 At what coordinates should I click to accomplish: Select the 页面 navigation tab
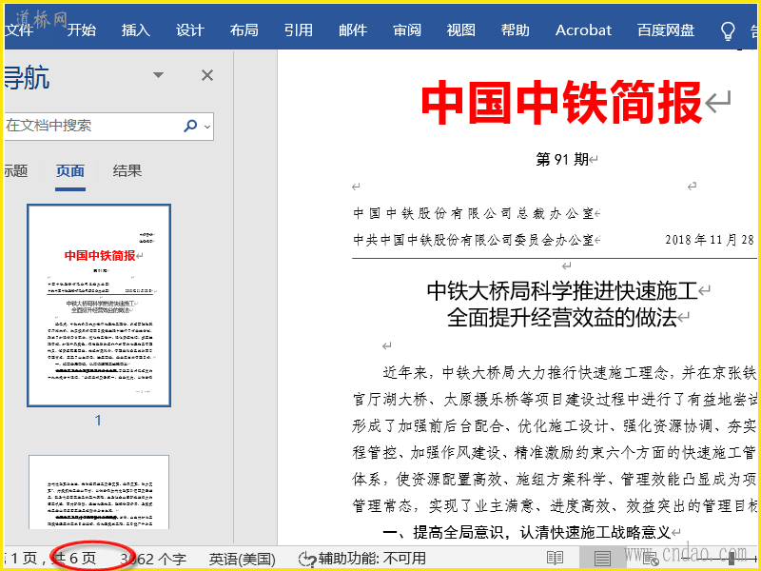coord(70,171)
